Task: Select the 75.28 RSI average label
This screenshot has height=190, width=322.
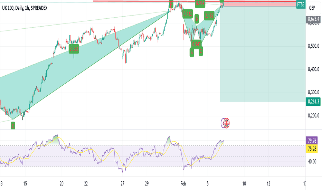Action: (312, 149)
